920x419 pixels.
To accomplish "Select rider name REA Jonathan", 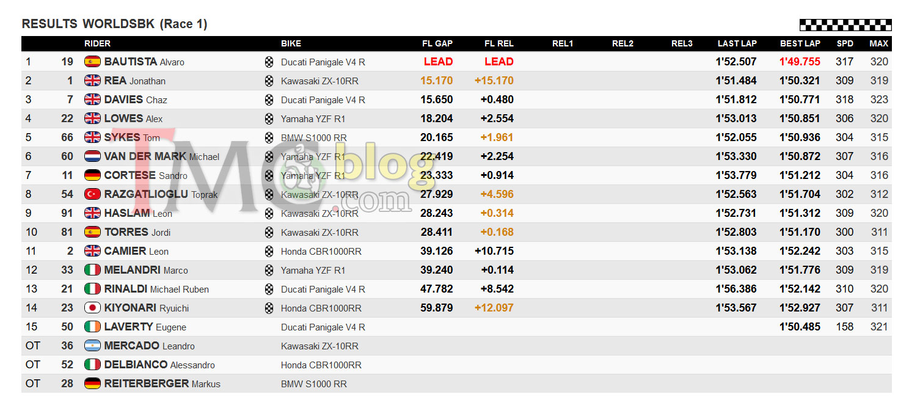I will 135,81.
